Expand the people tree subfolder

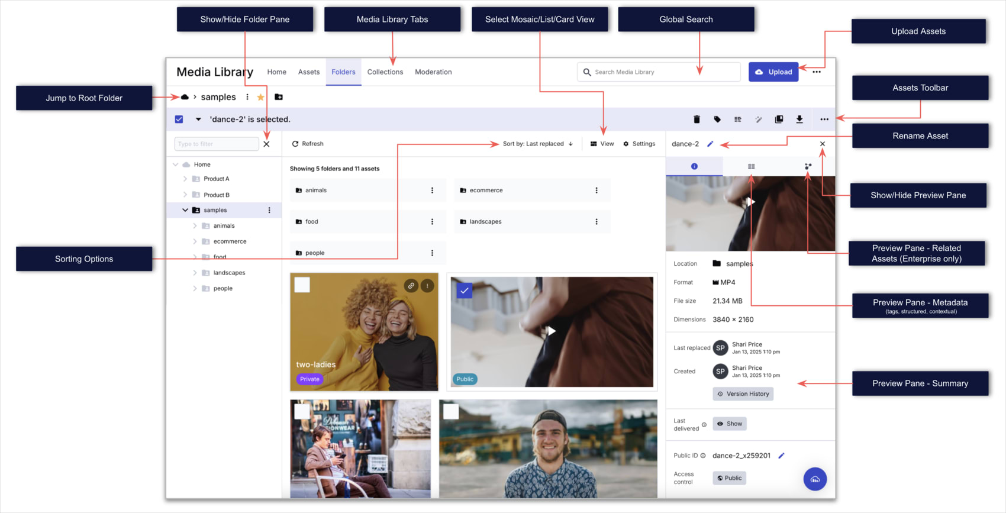pos(195,289)
